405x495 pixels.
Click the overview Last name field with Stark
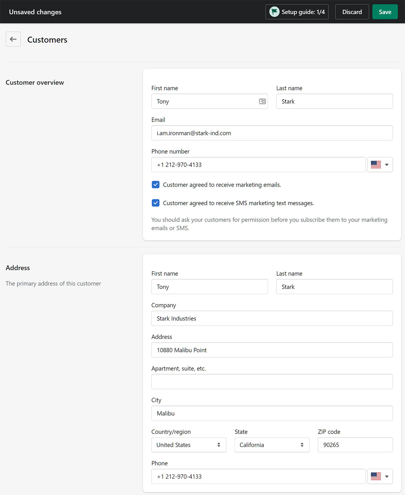[x=334, y=101]
